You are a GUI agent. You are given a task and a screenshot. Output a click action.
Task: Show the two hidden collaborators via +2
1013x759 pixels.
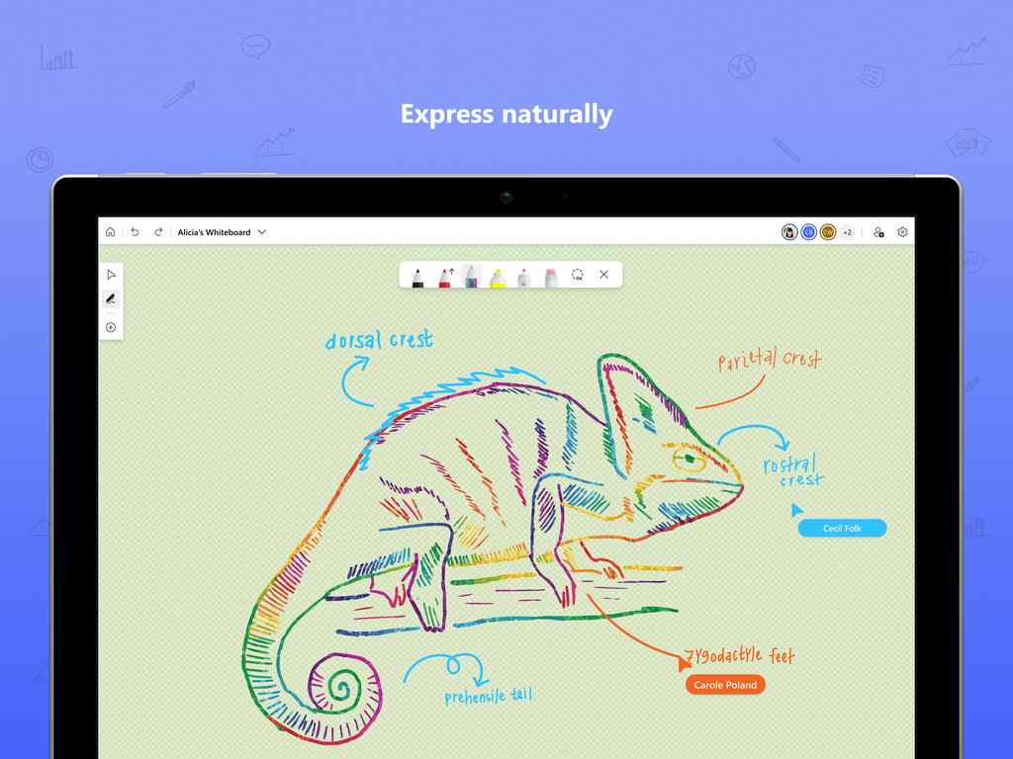[x=847, y=232]
